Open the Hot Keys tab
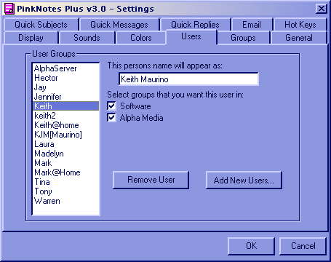The height and width of the screenshot is (262, 331). coord(300,25)
